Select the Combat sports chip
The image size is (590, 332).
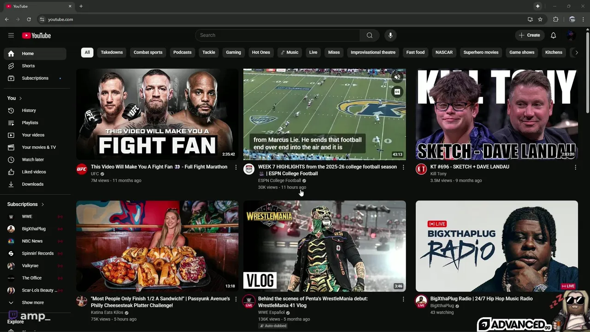click(x=148, y=53)
